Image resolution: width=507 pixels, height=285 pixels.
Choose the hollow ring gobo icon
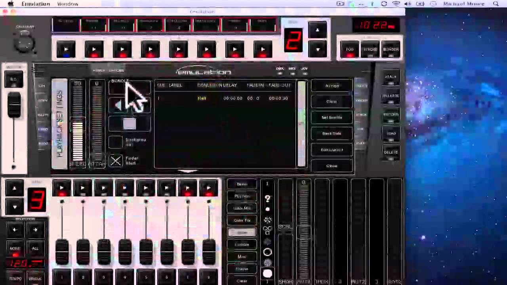(267, 252)
